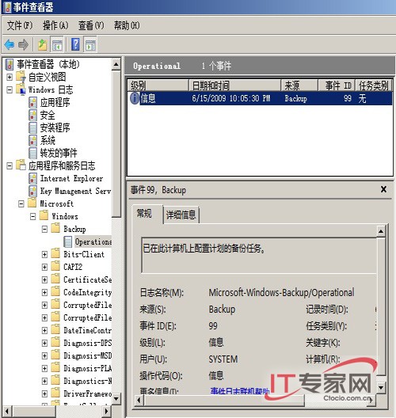Image resolution: width=396 pixels, height=418 pixels.
Task: Open Help via the question mark icon
Action: (75, 44)
